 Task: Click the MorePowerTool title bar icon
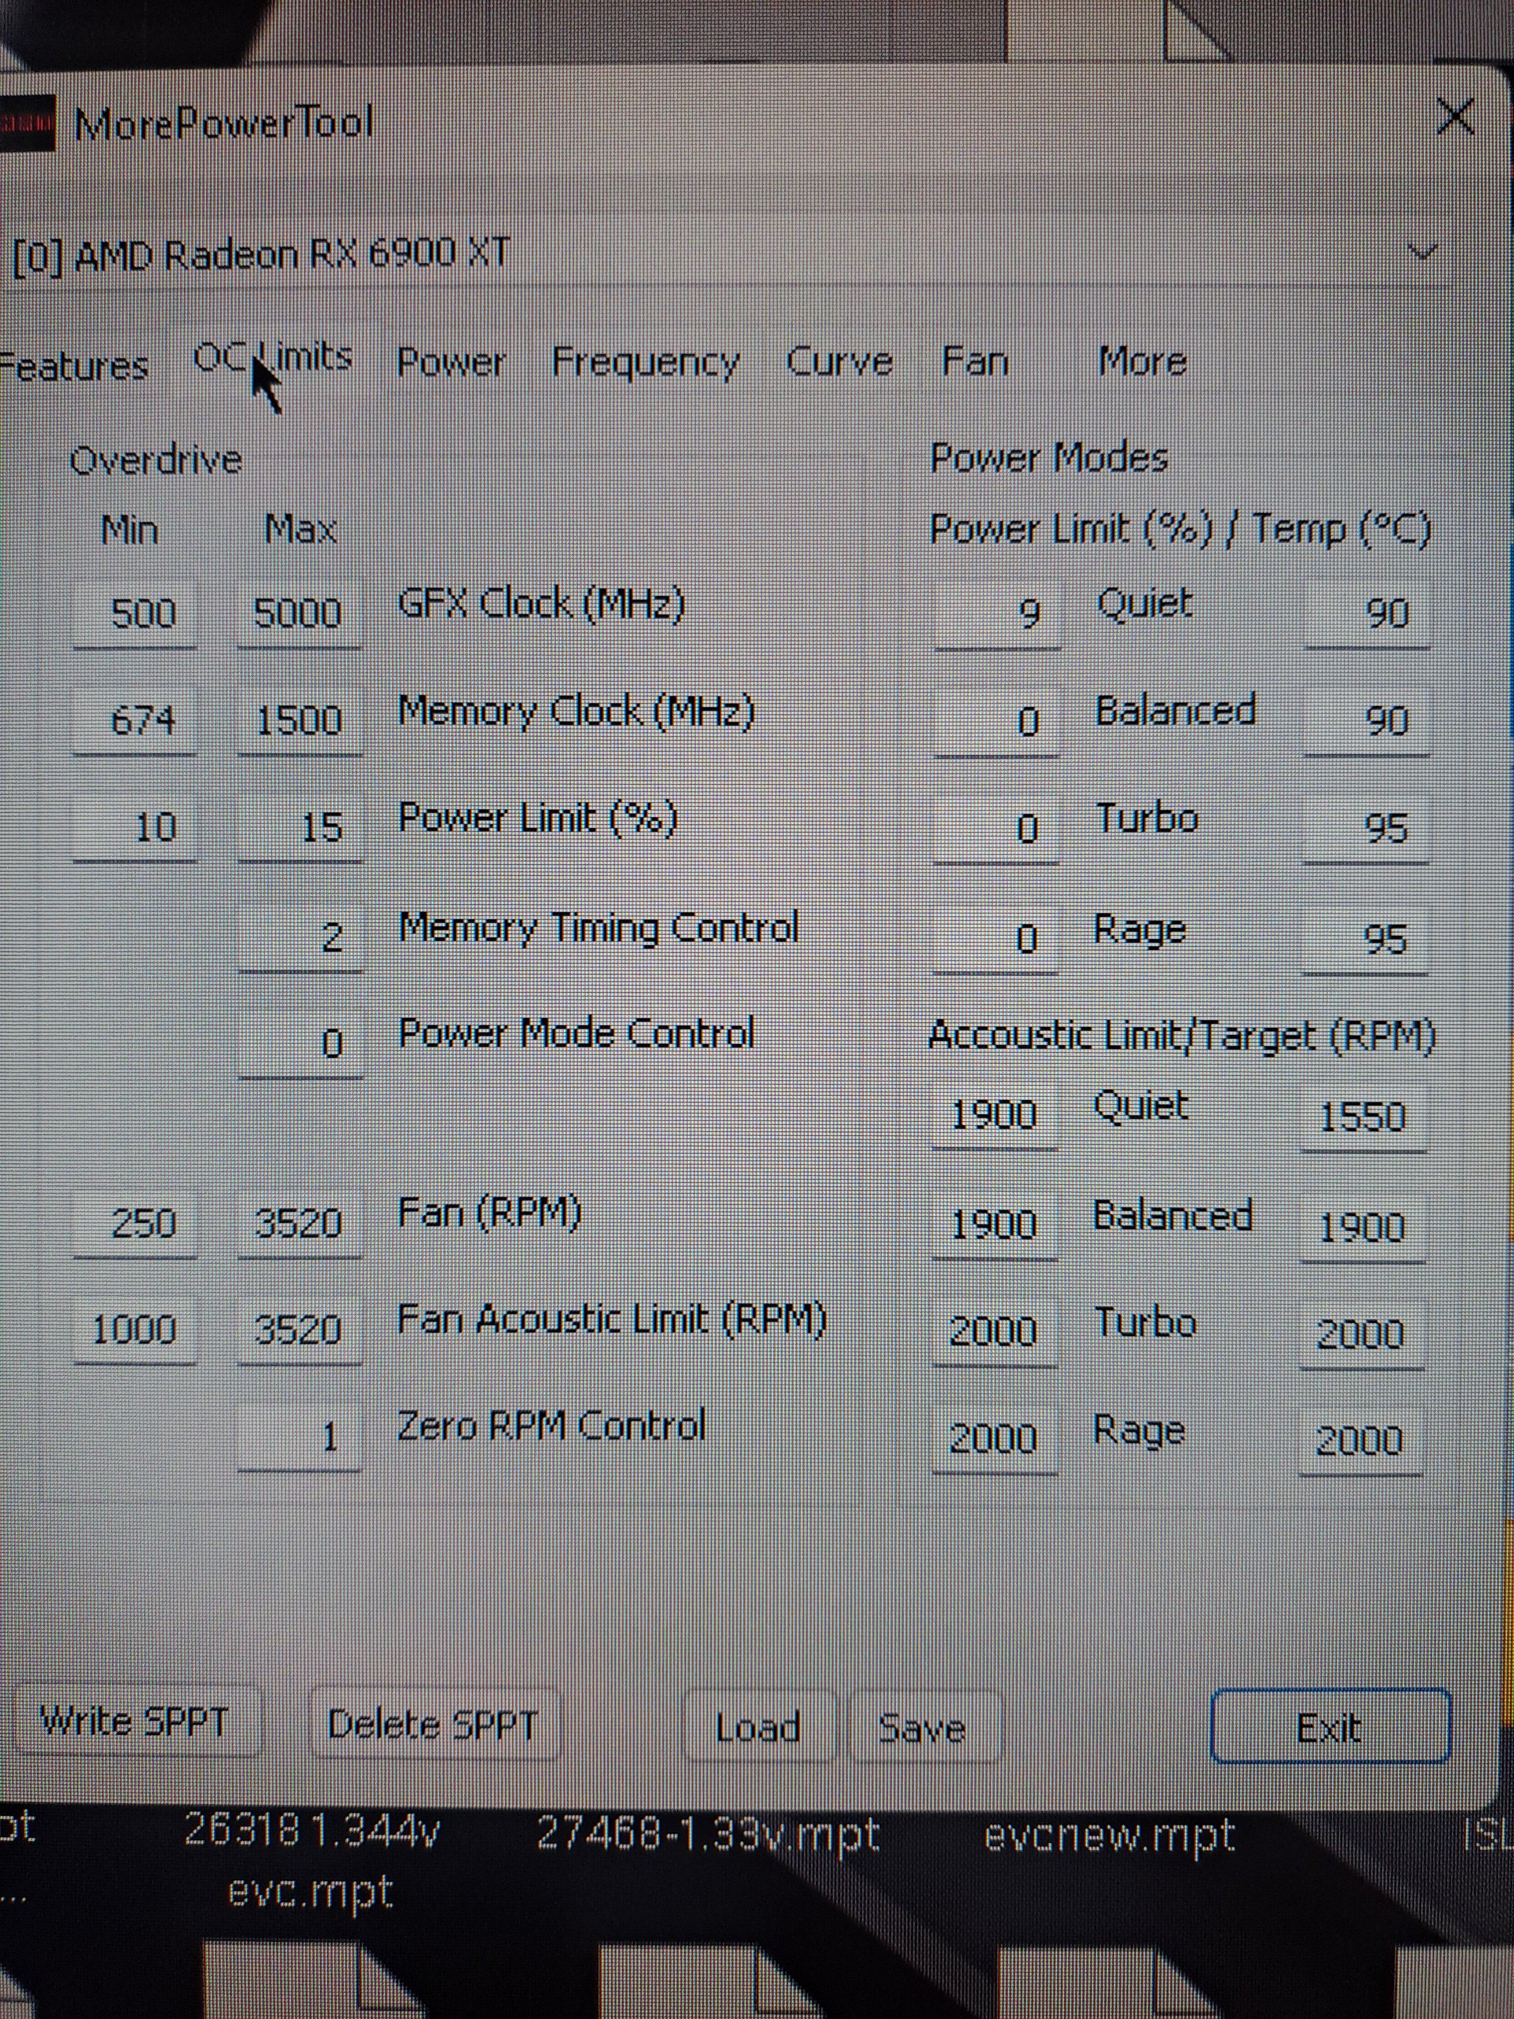[x=27, y=123]
